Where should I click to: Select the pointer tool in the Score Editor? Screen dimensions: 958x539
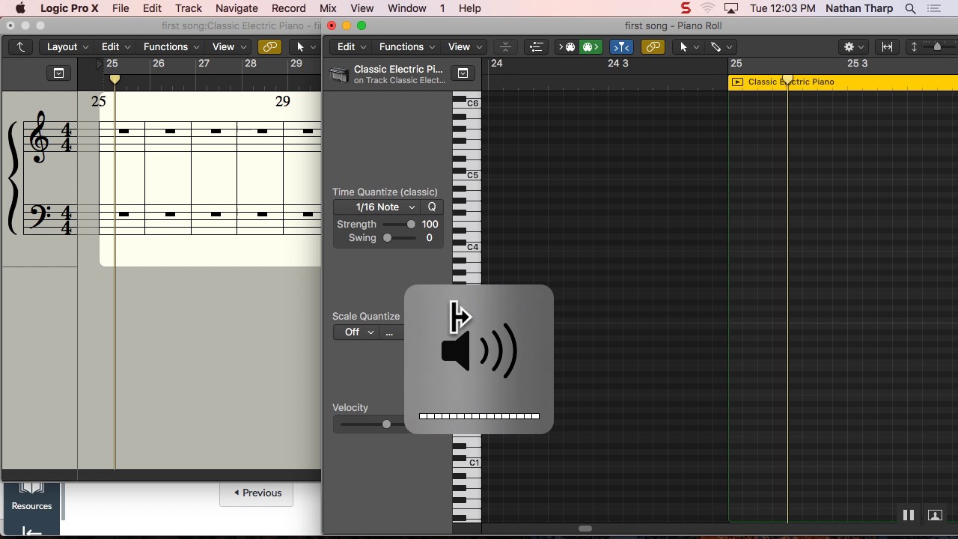300,46
